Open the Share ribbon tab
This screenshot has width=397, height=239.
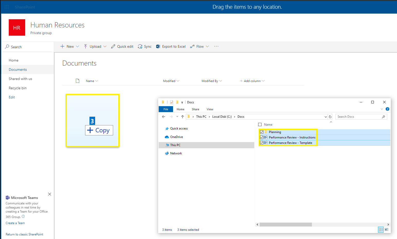pyautogui.click(x=195, y=109)
